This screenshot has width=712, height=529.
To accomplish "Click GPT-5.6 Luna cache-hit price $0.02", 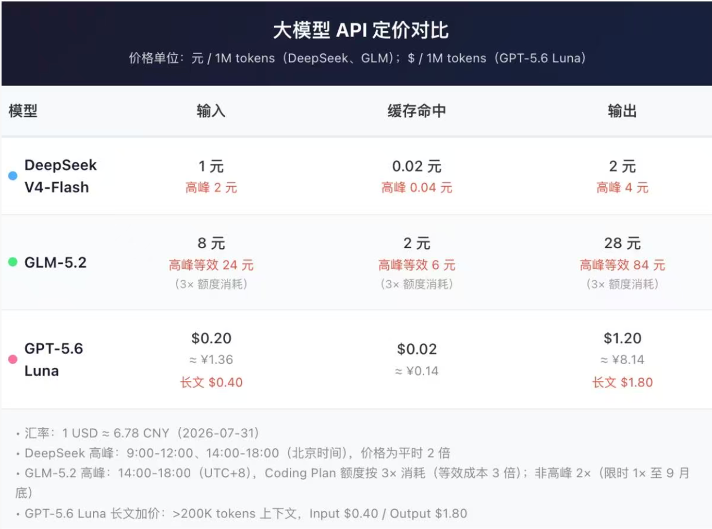I will 416,349.
